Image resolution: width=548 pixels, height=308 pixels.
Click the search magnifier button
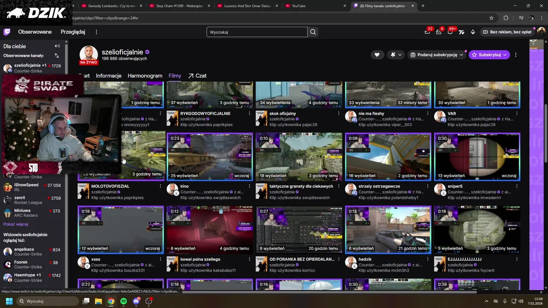pyautogui.click(x=313, y=32)
